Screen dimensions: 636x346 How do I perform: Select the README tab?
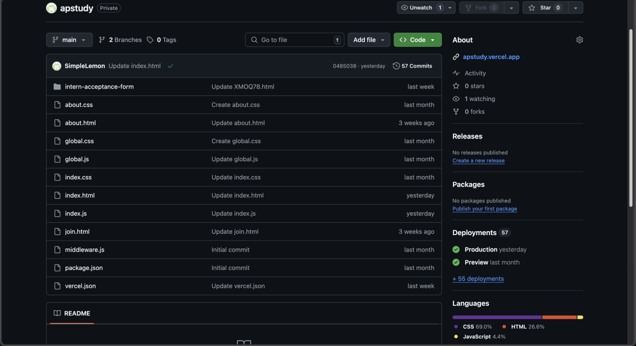tap(72, 313)
